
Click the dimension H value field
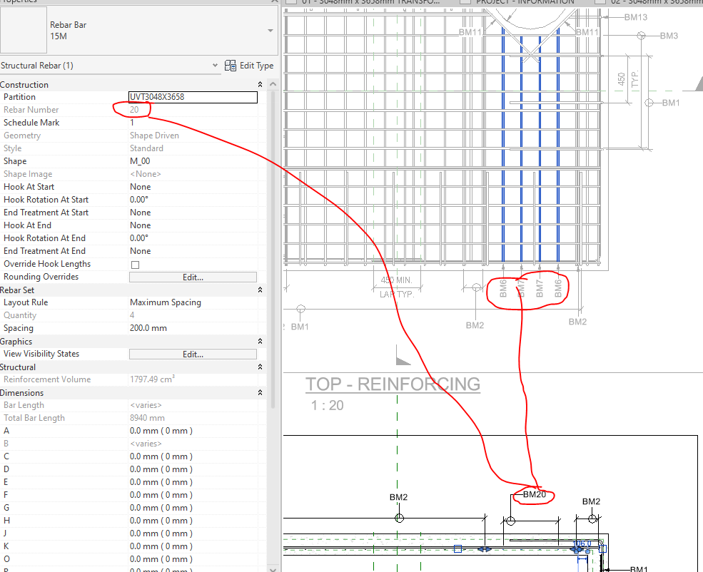pyautogui.click(x=193, y=521)
